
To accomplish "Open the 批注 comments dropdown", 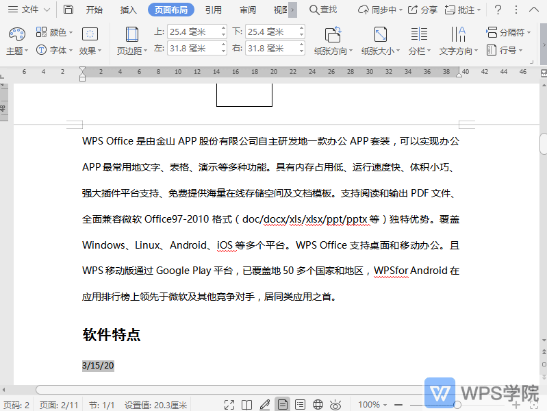I will [463, 10].
